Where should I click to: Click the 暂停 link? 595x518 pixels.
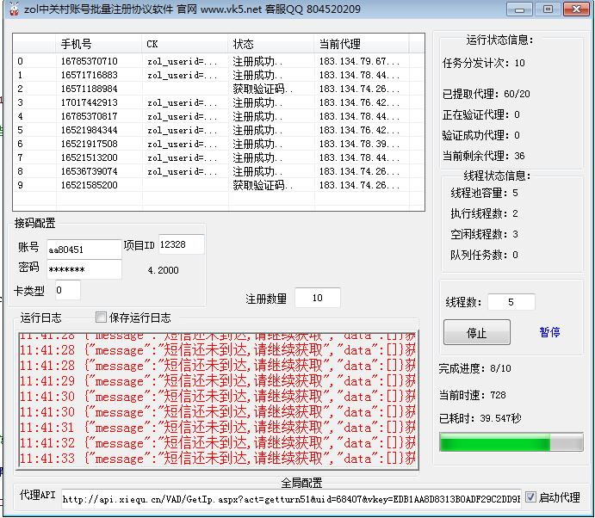tap(549, 332)
